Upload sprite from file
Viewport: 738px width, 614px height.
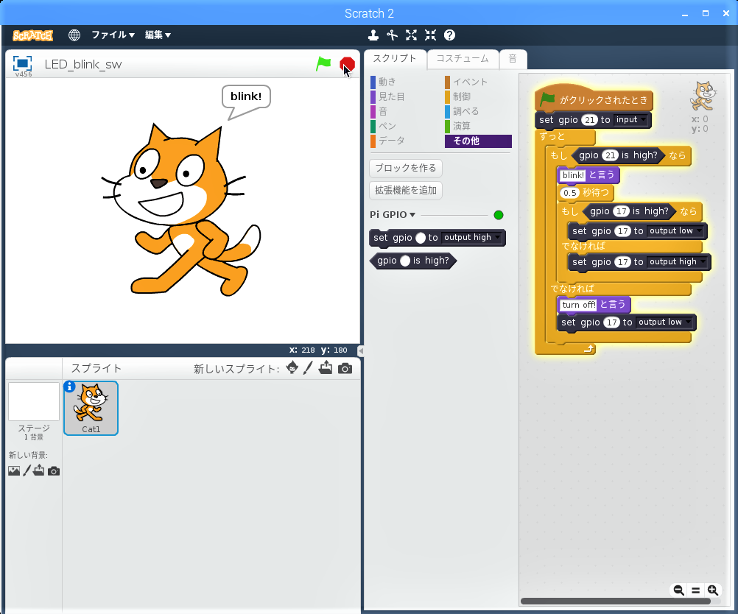coord(326,368)
